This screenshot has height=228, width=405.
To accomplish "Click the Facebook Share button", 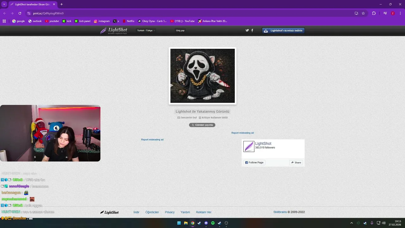I will 296,162.
